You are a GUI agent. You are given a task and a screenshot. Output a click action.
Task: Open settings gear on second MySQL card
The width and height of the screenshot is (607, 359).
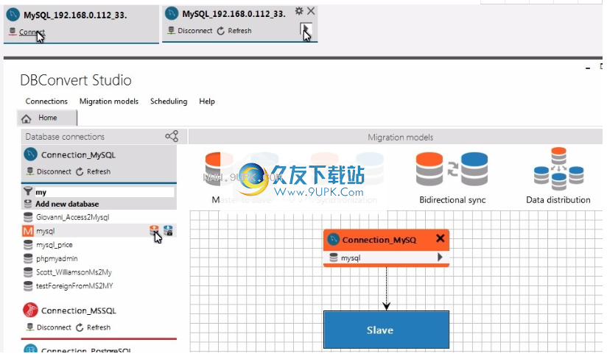tap(299, 11)
